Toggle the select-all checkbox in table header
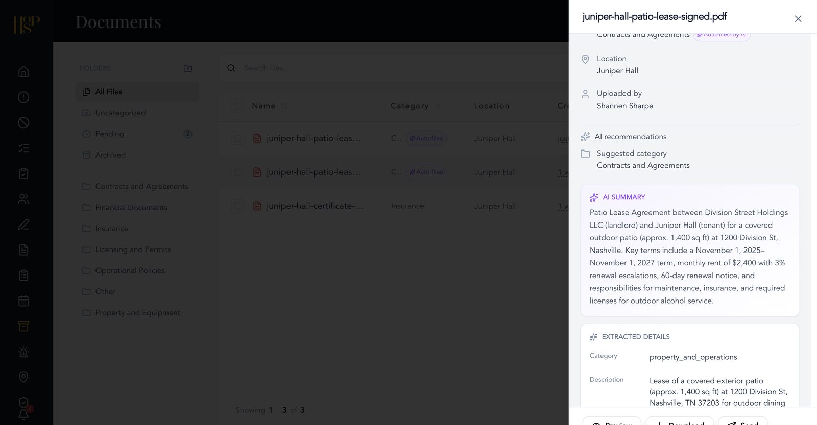The image size is (817, 425). (238, 106)
